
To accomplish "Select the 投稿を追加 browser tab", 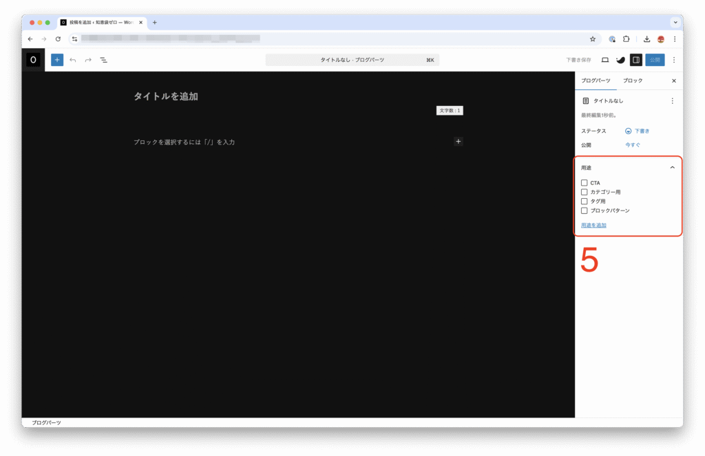I will pyautogui.click(x=102, y=22).
